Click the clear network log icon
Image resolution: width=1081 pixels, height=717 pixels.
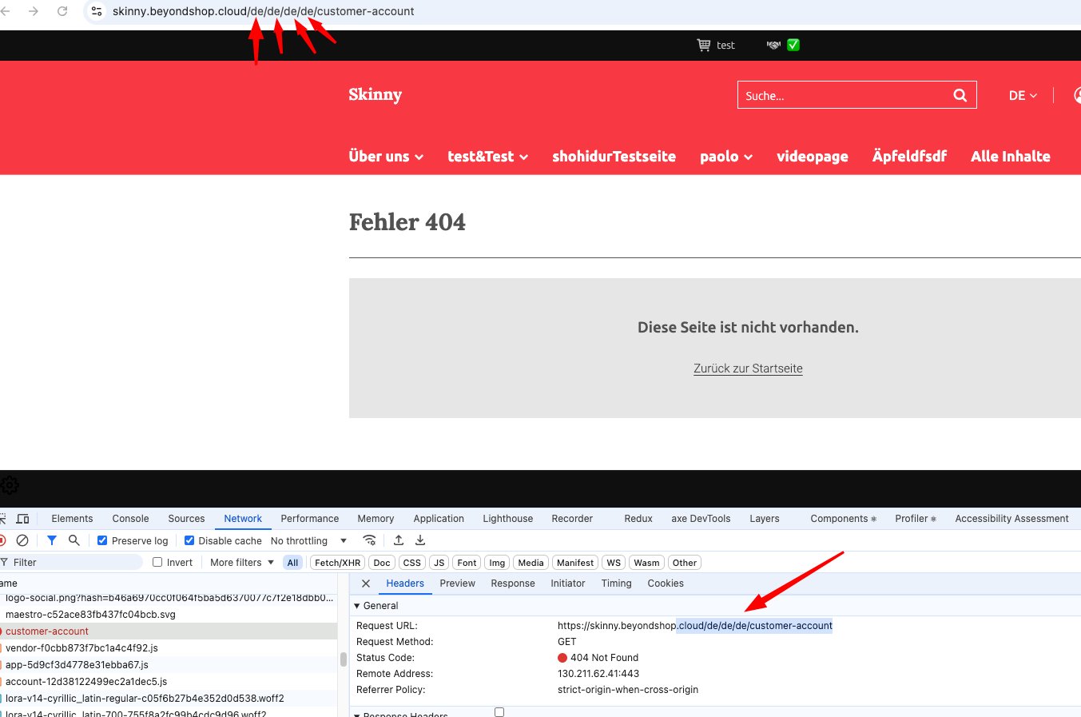click(22, 540)
